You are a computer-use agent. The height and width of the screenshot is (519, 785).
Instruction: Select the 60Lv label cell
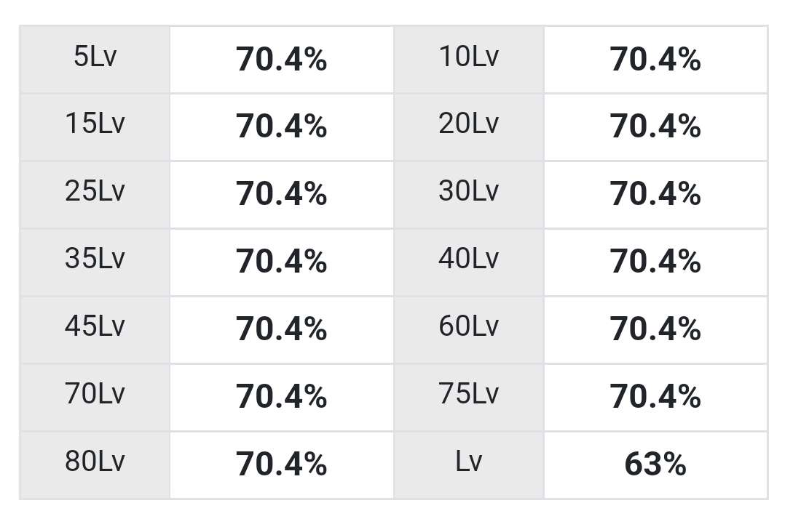469,330
